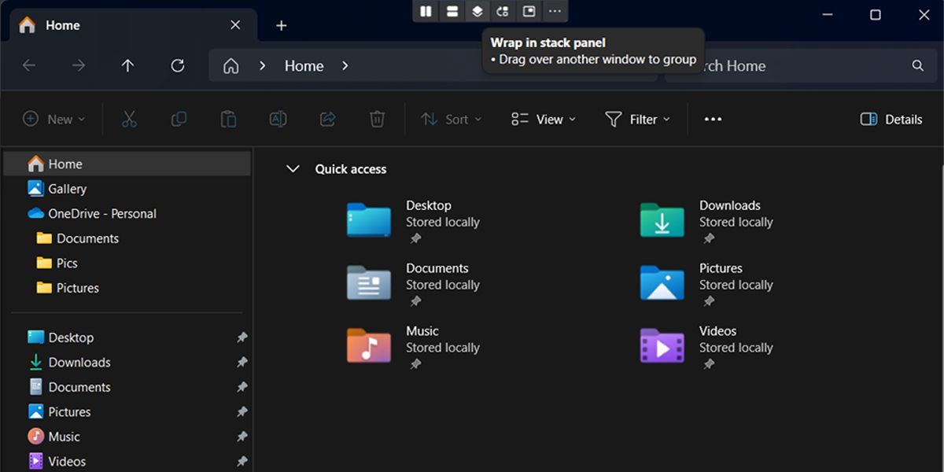Open the Sort dropdown
The width and height of the screenshot is (944, 472).
pyautogui.click(x=451, y=119)
